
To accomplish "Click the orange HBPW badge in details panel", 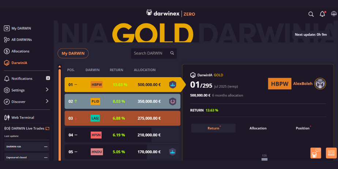I will [x=279, y=84].
